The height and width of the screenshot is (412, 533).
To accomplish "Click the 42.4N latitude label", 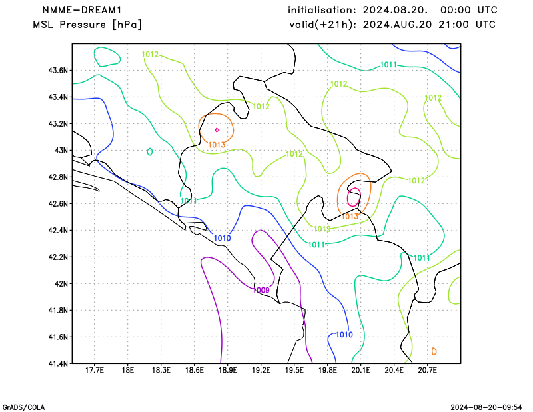I will coord(58,230).
